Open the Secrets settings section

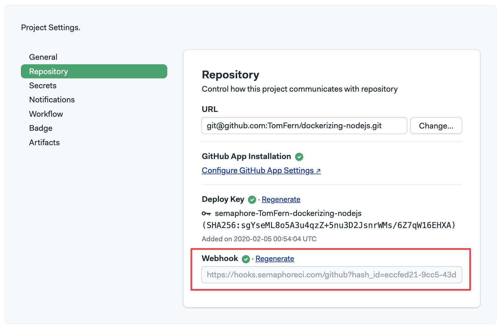43,85
